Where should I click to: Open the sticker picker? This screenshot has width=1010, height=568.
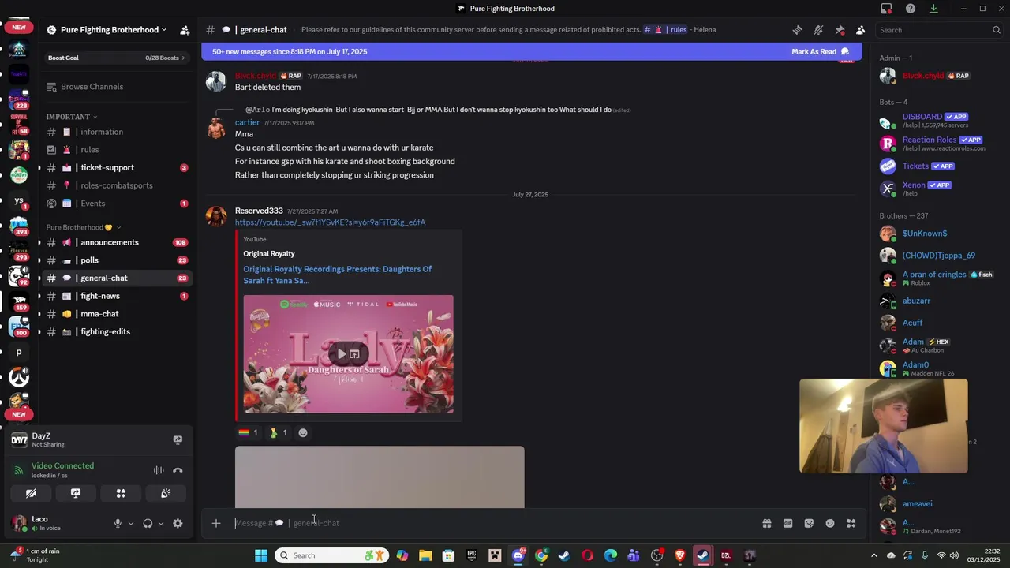coord(809,523)
